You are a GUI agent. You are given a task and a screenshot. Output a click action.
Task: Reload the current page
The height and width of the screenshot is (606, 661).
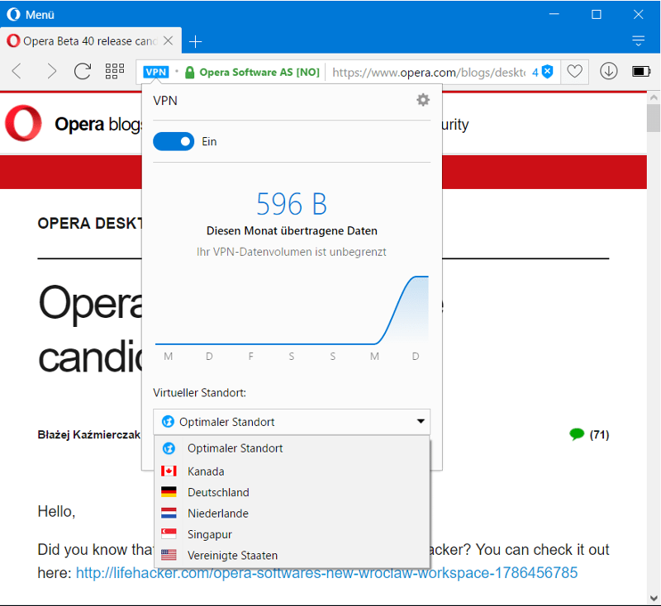pyautogui.click(x=83, y=72)
